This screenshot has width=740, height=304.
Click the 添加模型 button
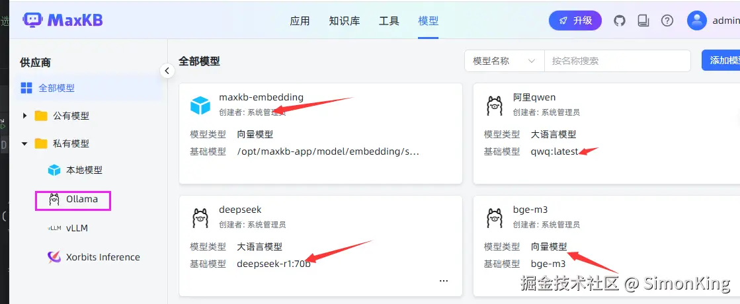click(721, 60)
